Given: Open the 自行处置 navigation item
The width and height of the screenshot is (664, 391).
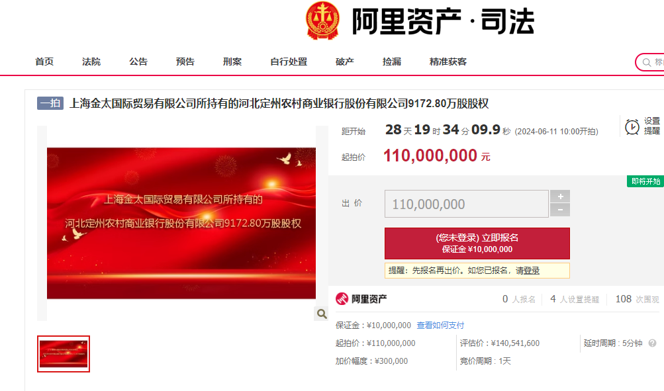Looking at the screenshot, I should pos(289,62).
